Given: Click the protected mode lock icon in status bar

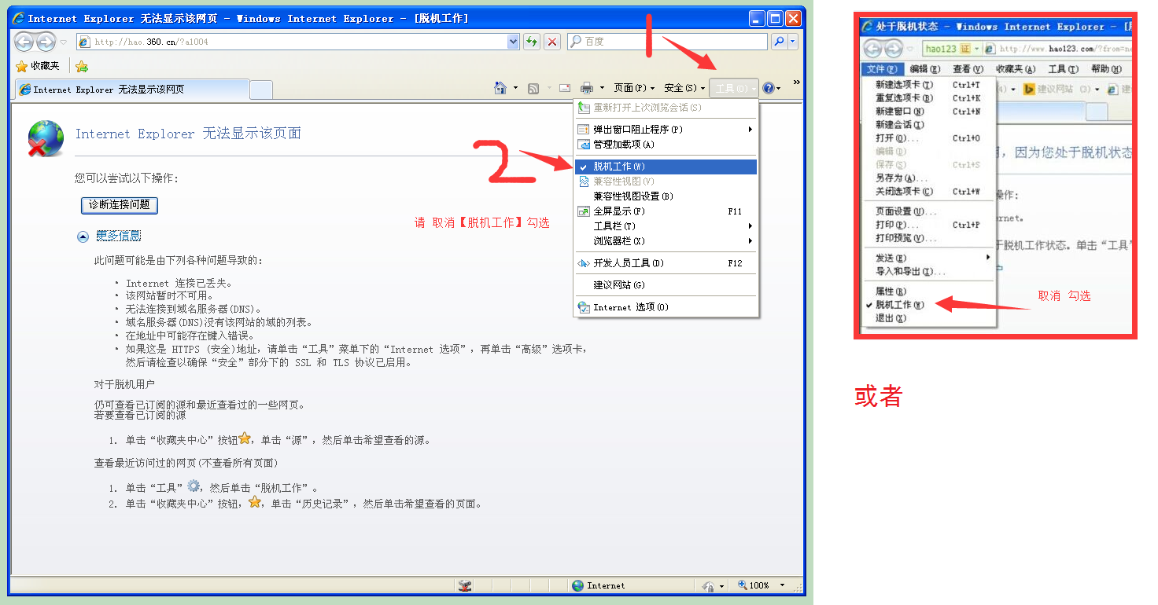Looking at the screenshot, I should (709, 585).
